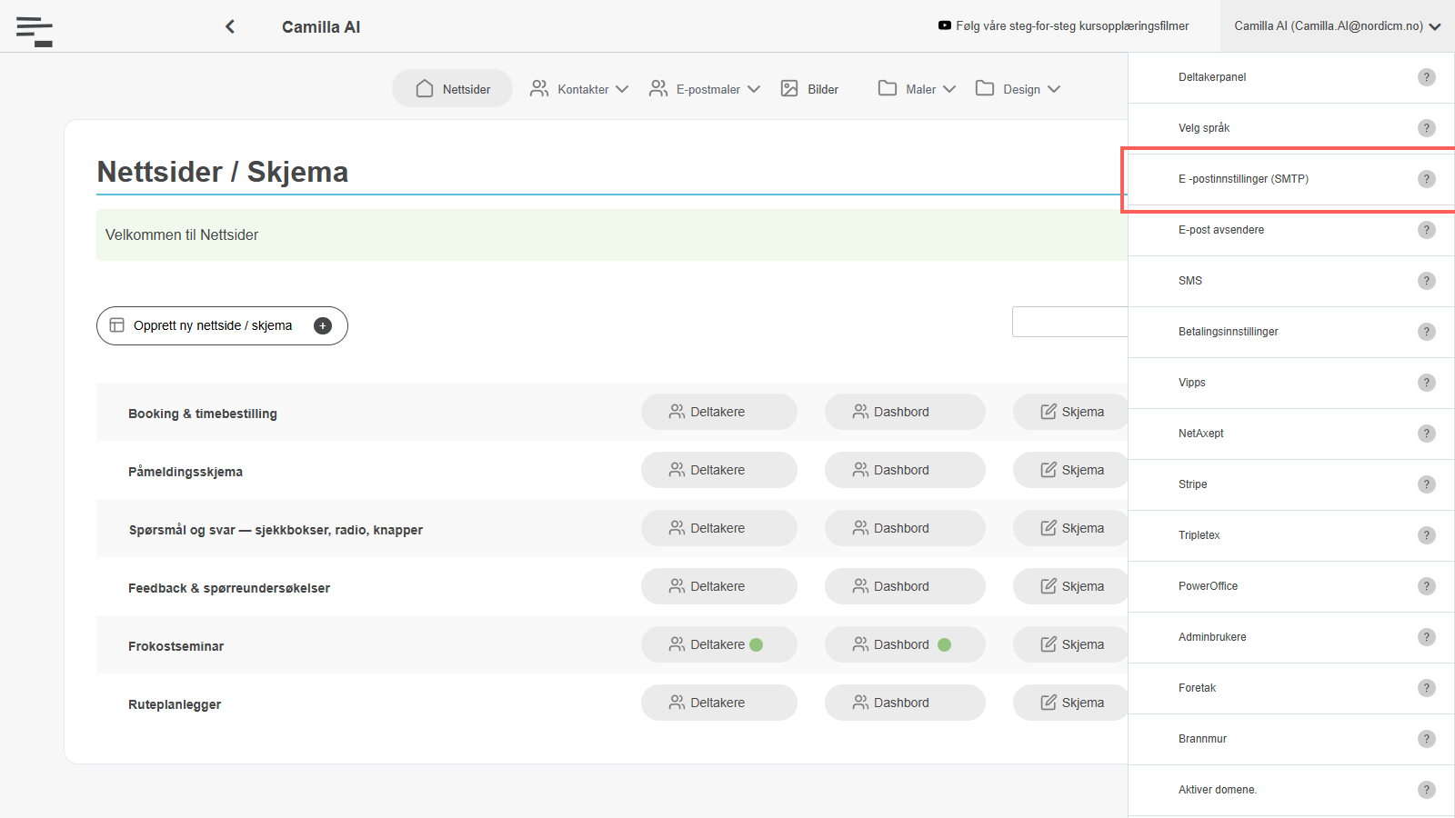Open help icon for NetAxept
The image size is (1455, 818).
coord(1427,434)
